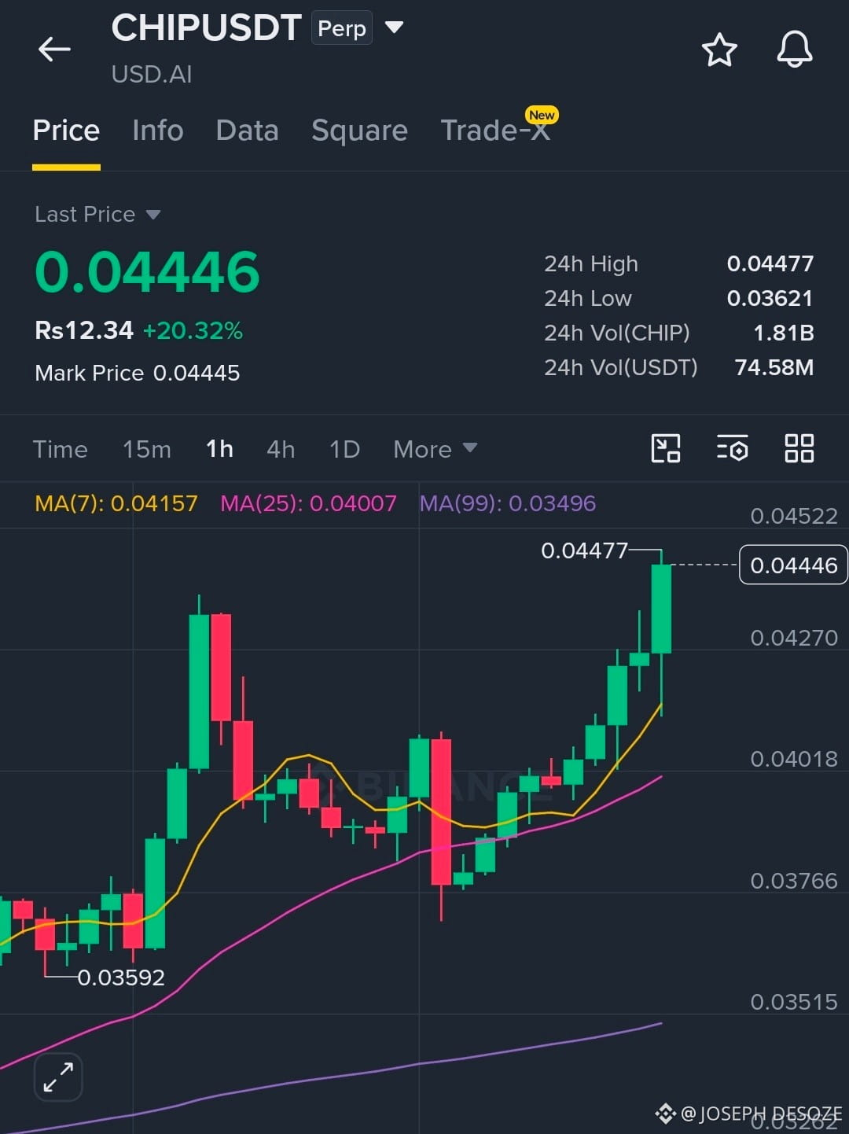849x1134 pixels.
Task: Open the chart drawing tools icon
Action: 666,448
